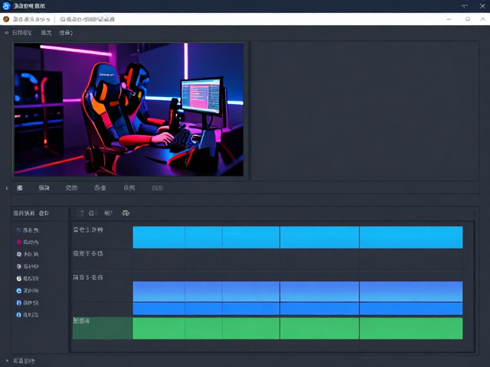Select the fifth tab below the preview

[x=129, y=188]
